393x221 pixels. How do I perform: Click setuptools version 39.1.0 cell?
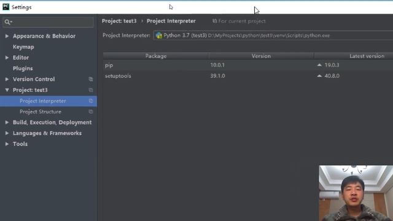point(217,76)
